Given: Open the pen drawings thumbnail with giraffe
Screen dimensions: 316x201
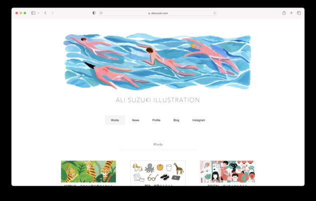Looking at the screenshot, I should (x=158, y=172).
